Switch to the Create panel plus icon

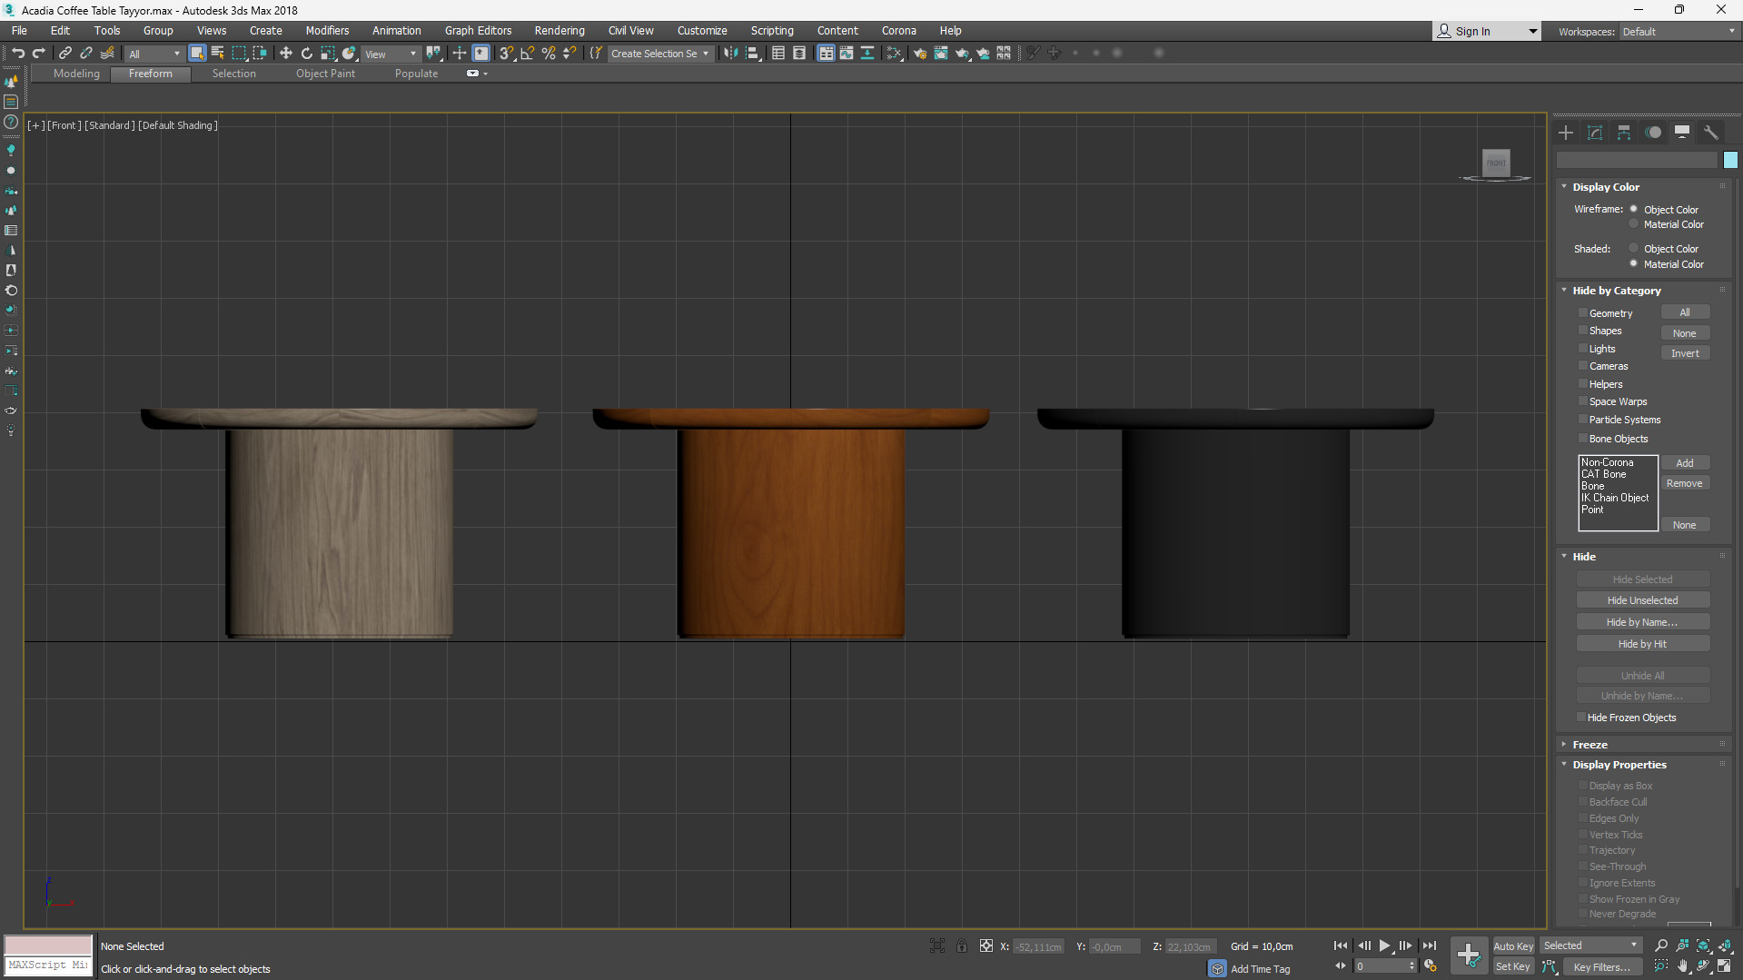pyautogui.click(x=1566, y=133)
